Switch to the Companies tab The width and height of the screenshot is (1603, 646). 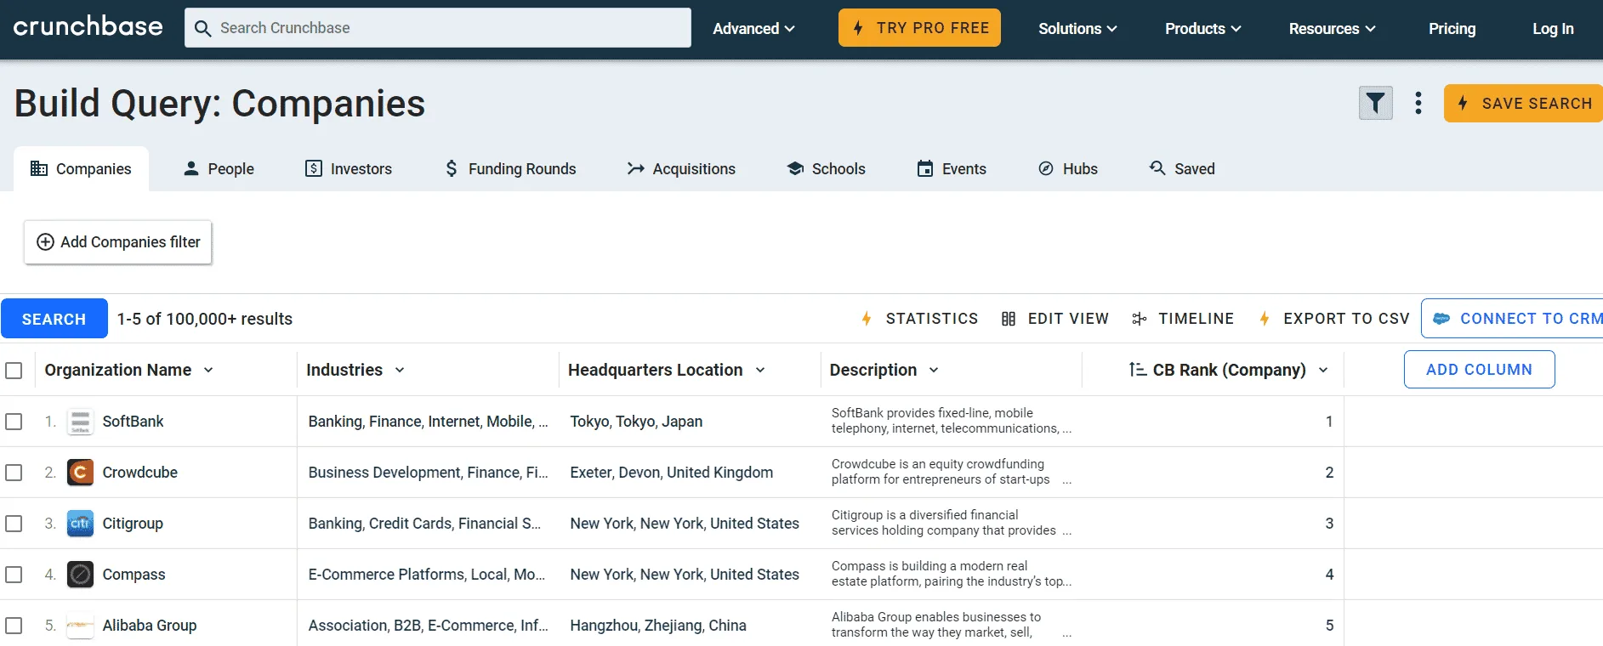coord(81,169)
